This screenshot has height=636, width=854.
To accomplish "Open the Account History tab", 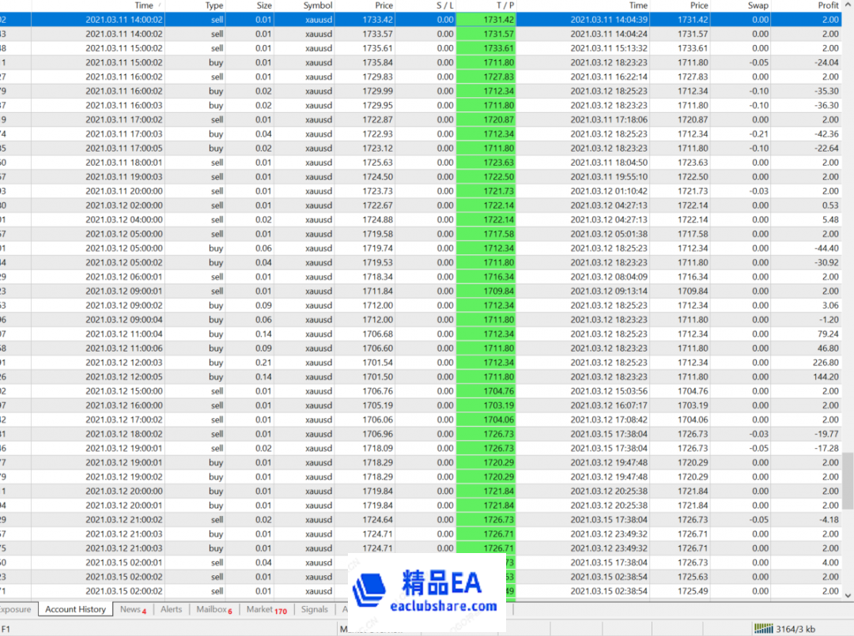I will (75, 609).
